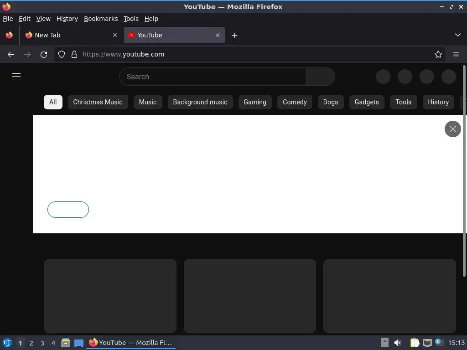This screenshot has width=467, height=350.
Task: Open the View menu
Action: (x=43, y=19)
